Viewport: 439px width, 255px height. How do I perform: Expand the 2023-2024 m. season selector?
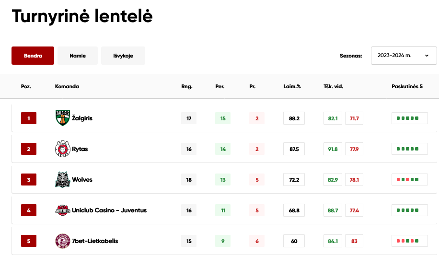coord(404,56)
